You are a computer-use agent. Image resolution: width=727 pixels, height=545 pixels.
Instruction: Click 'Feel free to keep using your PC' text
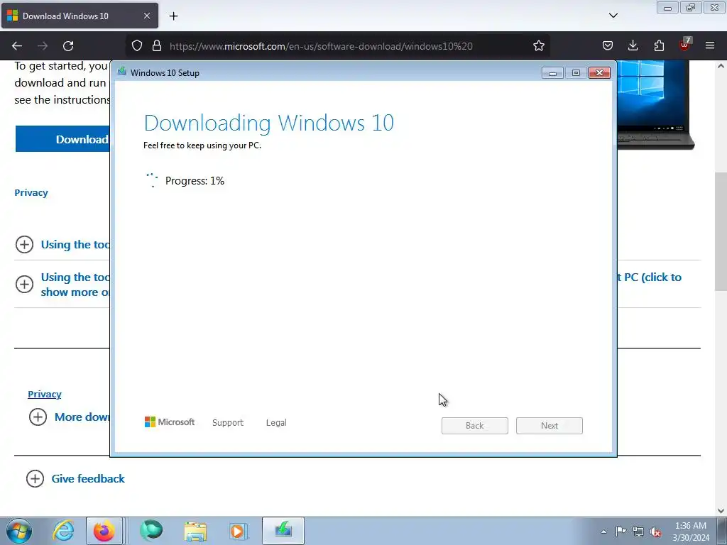click(x=202, y=145)
